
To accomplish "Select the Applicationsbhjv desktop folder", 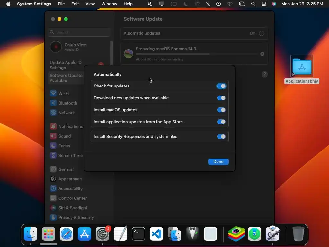I will [x=302, y=69].
